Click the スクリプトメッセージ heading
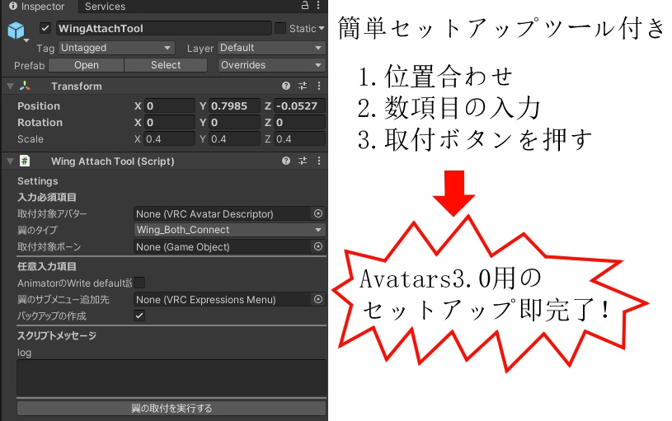Viewport: 672px width, 421px height. coord(57,335)
